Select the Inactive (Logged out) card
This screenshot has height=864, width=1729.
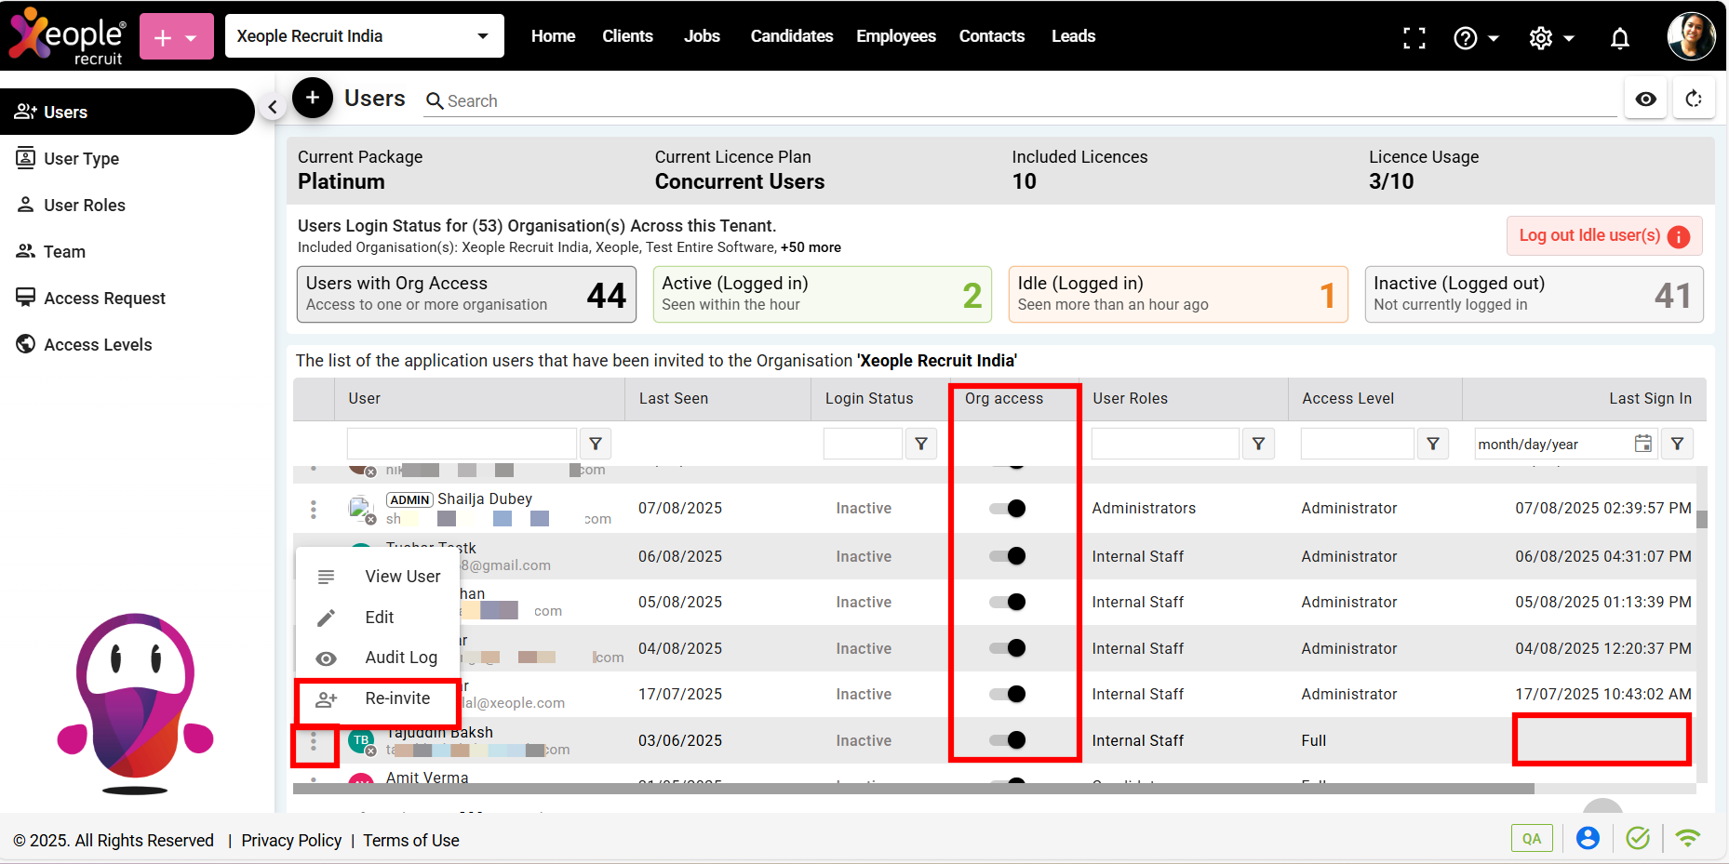[x=1534, y=295]
